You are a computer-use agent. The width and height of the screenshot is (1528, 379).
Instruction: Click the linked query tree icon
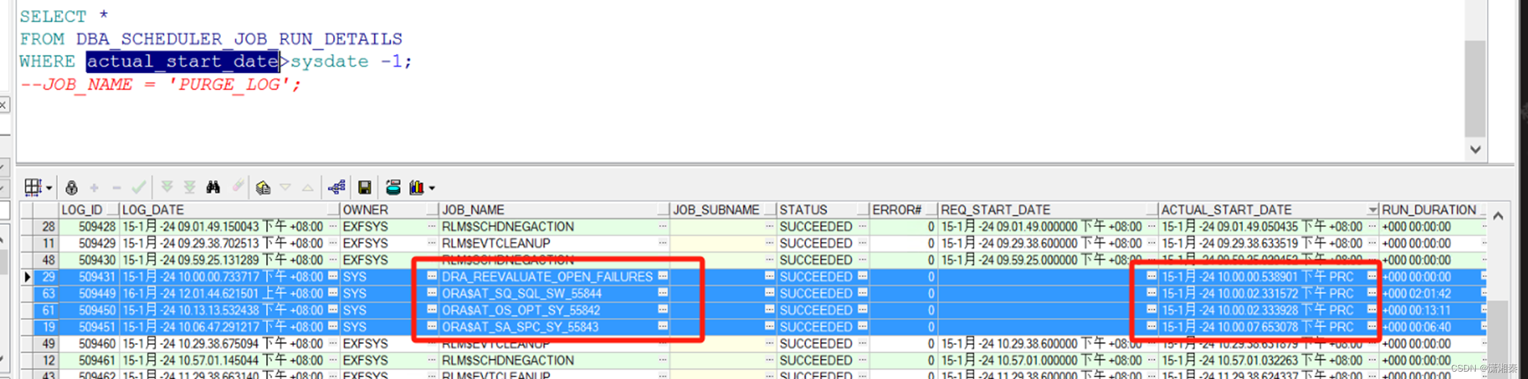tap(337, 187)
